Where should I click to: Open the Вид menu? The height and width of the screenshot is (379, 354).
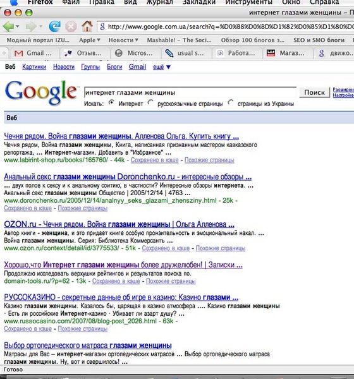(x=130, y=3)
